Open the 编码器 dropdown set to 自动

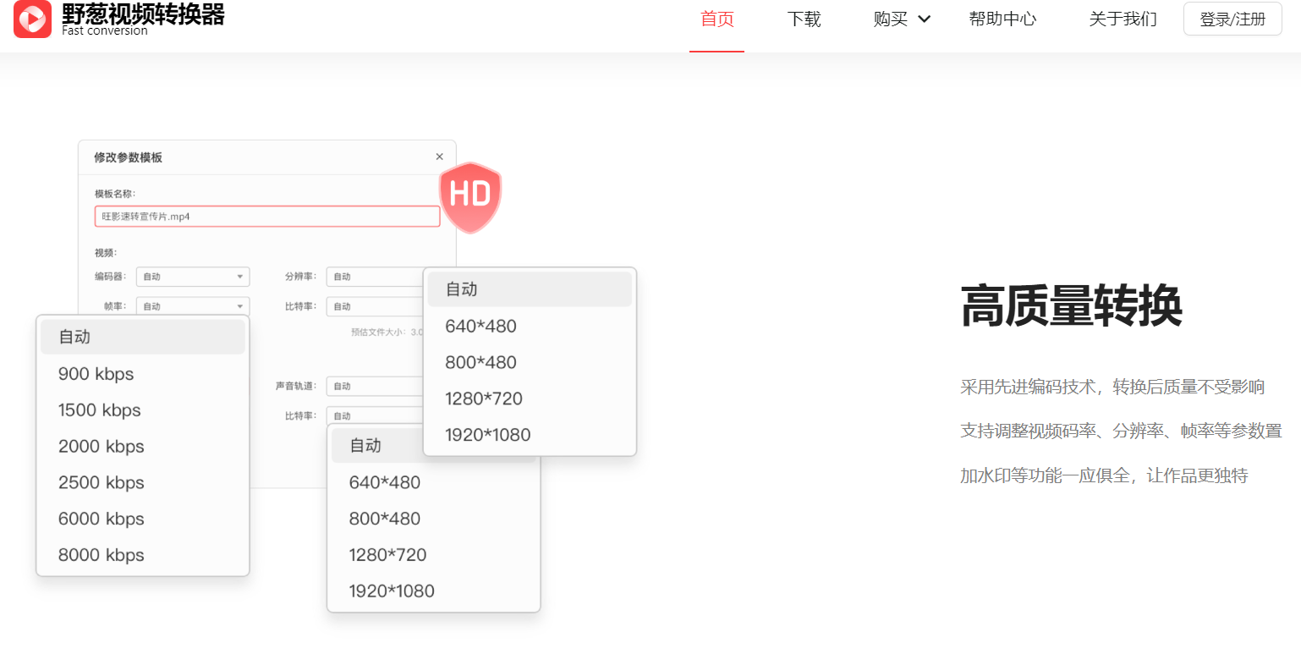coord(192,276)
